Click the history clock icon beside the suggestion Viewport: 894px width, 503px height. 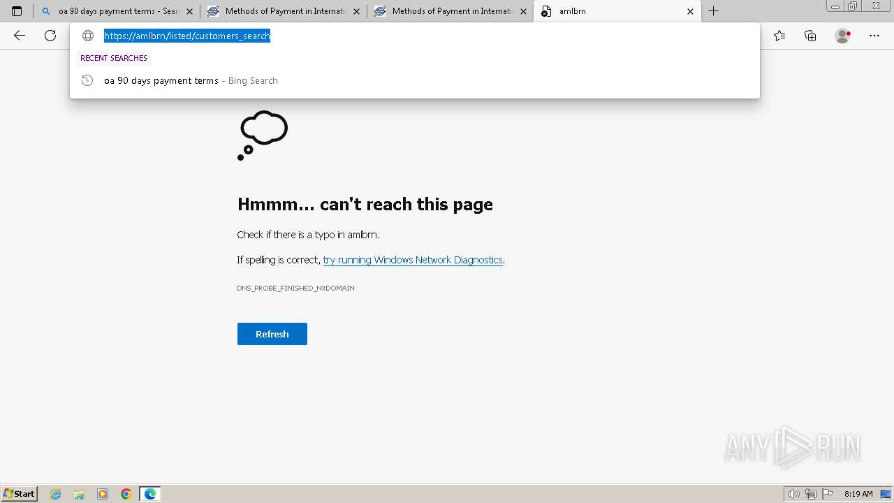87,80
